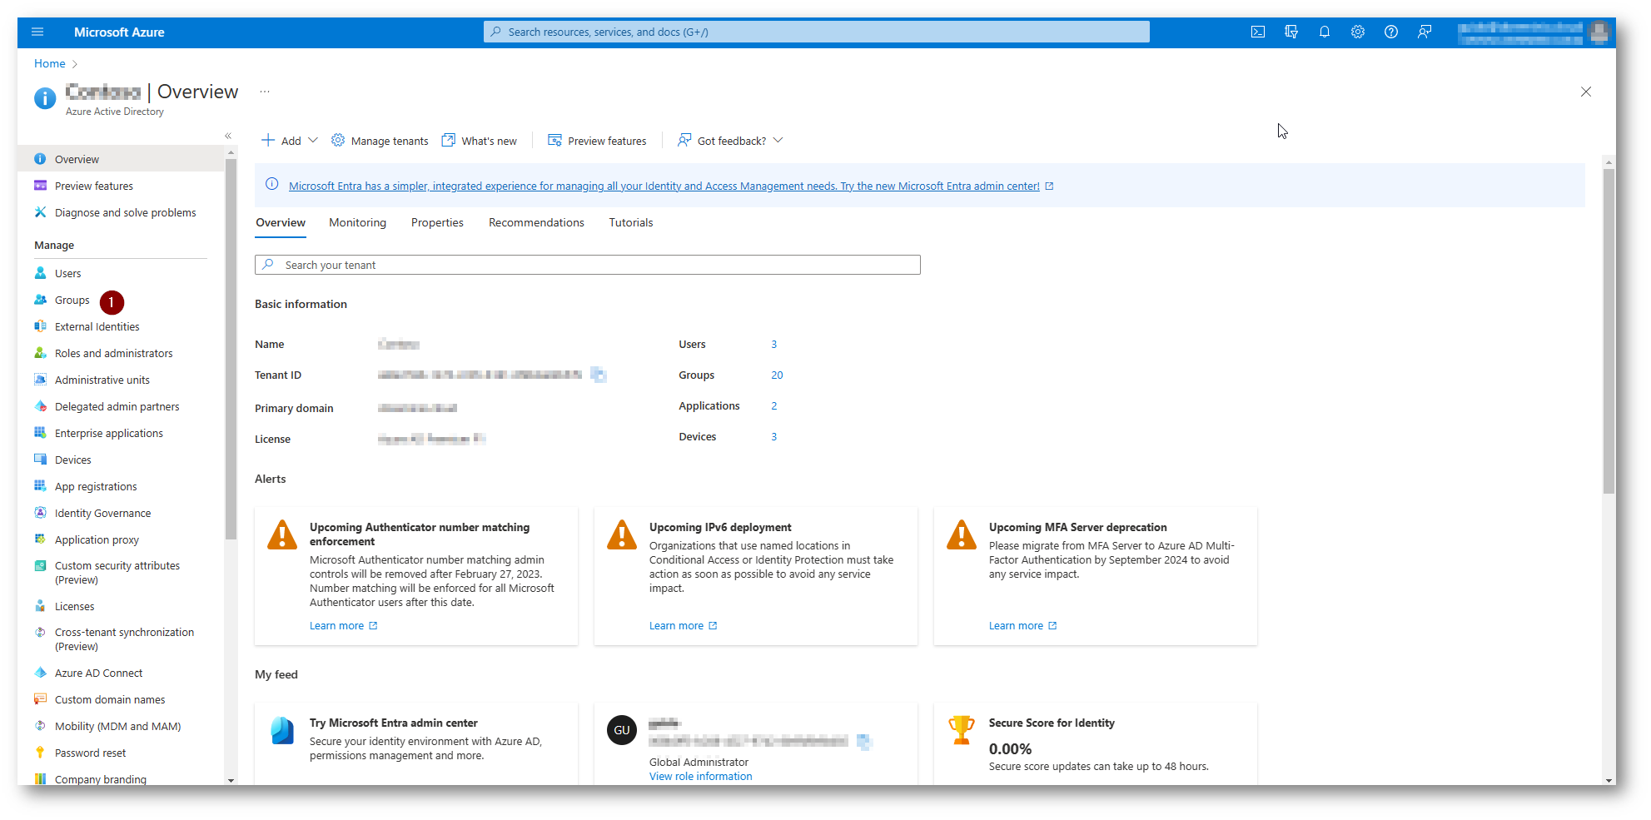Switch to the Properties tab
Viewport: 1651px width, 820px height.
coord(437,222)
